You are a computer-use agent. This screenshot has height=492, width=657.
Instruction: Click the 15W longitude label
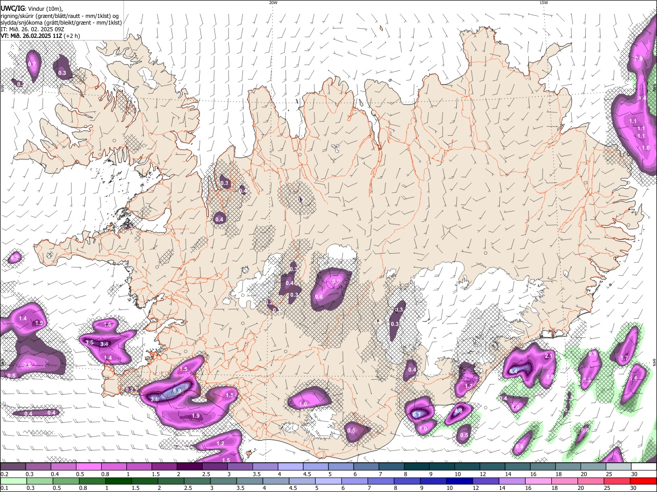pos(544,3)
